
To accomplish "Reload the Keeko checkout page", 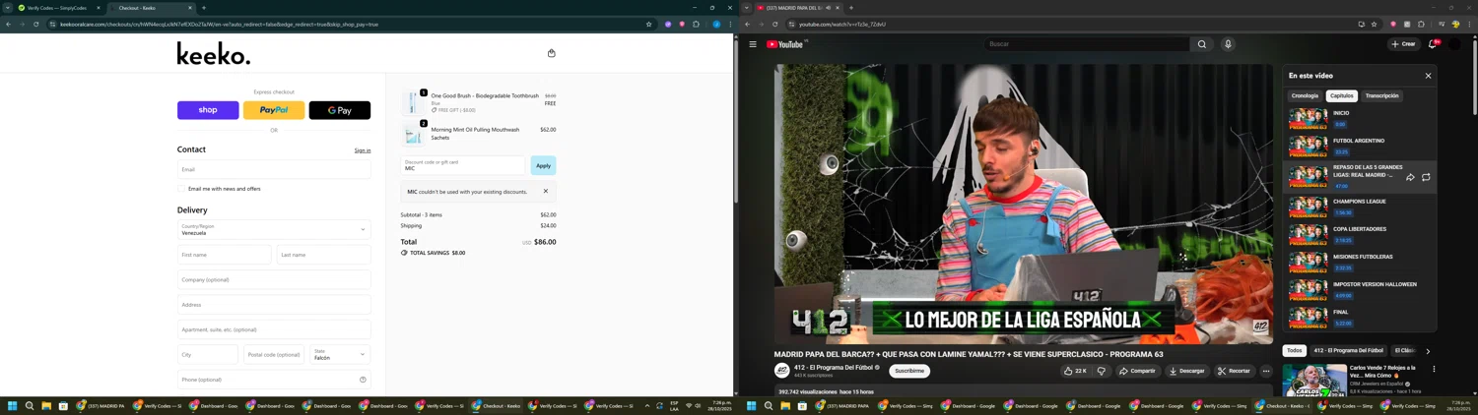I will (x=35, y=24).
